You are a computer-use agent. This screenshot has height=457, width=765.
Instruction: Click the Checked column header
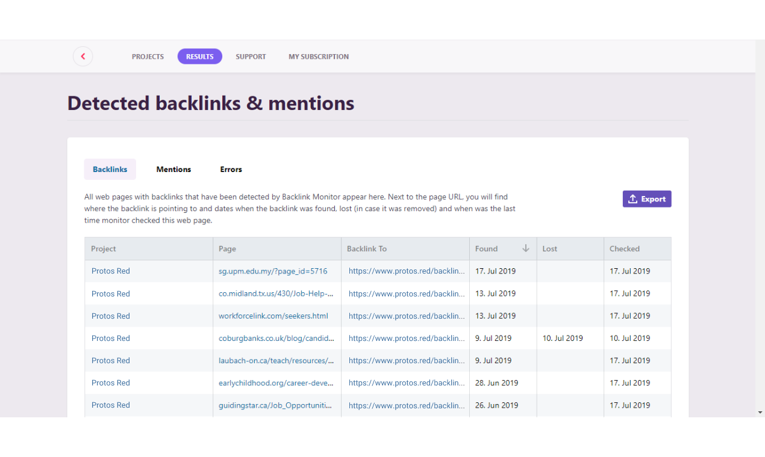(x=624, y=248)
